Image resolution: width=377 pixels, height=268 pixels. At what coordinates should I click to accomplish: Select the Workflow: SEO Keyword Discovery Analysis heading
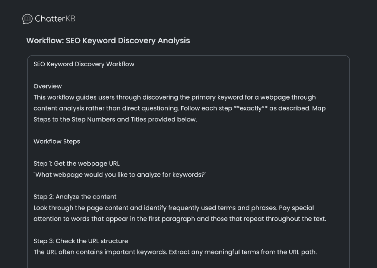point(108,41)
